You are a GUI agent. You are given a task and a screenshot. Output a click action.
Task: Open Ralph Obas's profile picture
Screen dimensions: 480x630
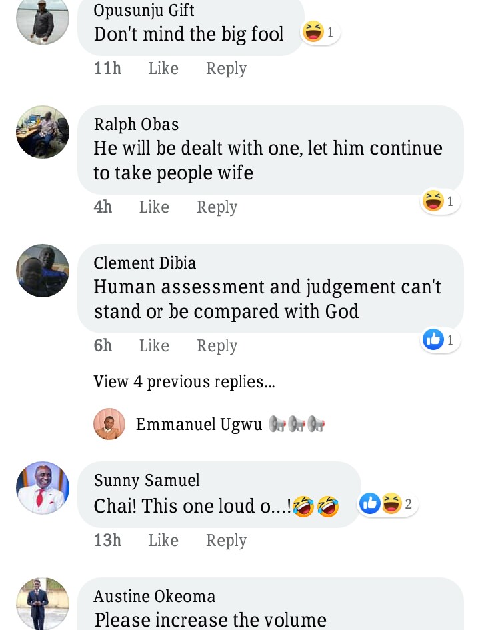pos(43,132)
